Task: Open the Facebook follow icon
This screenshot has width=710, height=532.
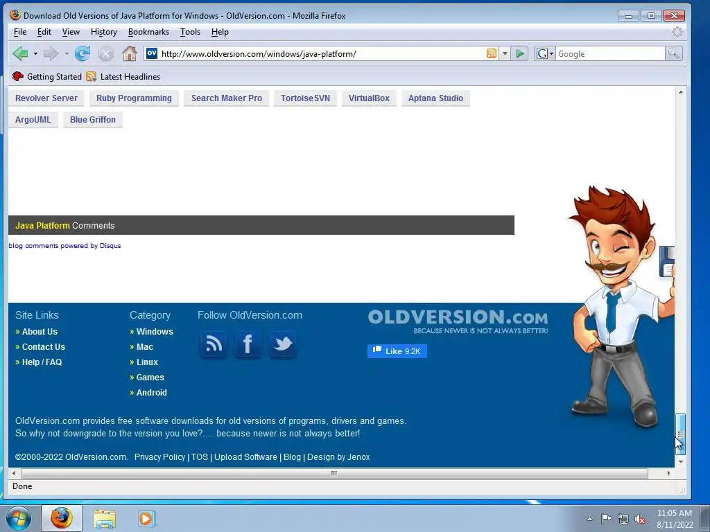Action: [248, 344]
